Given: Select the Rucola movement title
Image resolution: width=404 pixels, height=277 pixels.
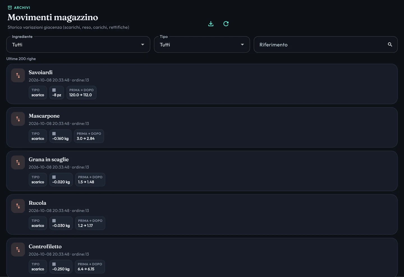Looking at the screenshot, I should [37, 203].
